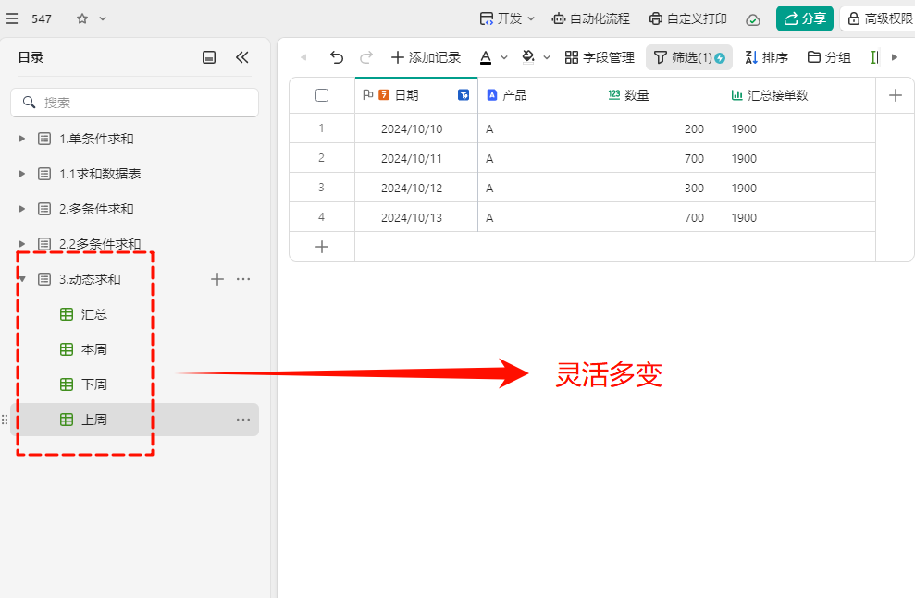The height and width of the screenshot is (598, 915).
Task: Add new column with plus icon
Action: pyautogui.click(x=896, y=95)
